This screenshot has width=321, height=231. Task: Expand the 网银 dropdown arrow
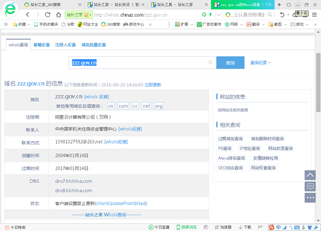242,24
